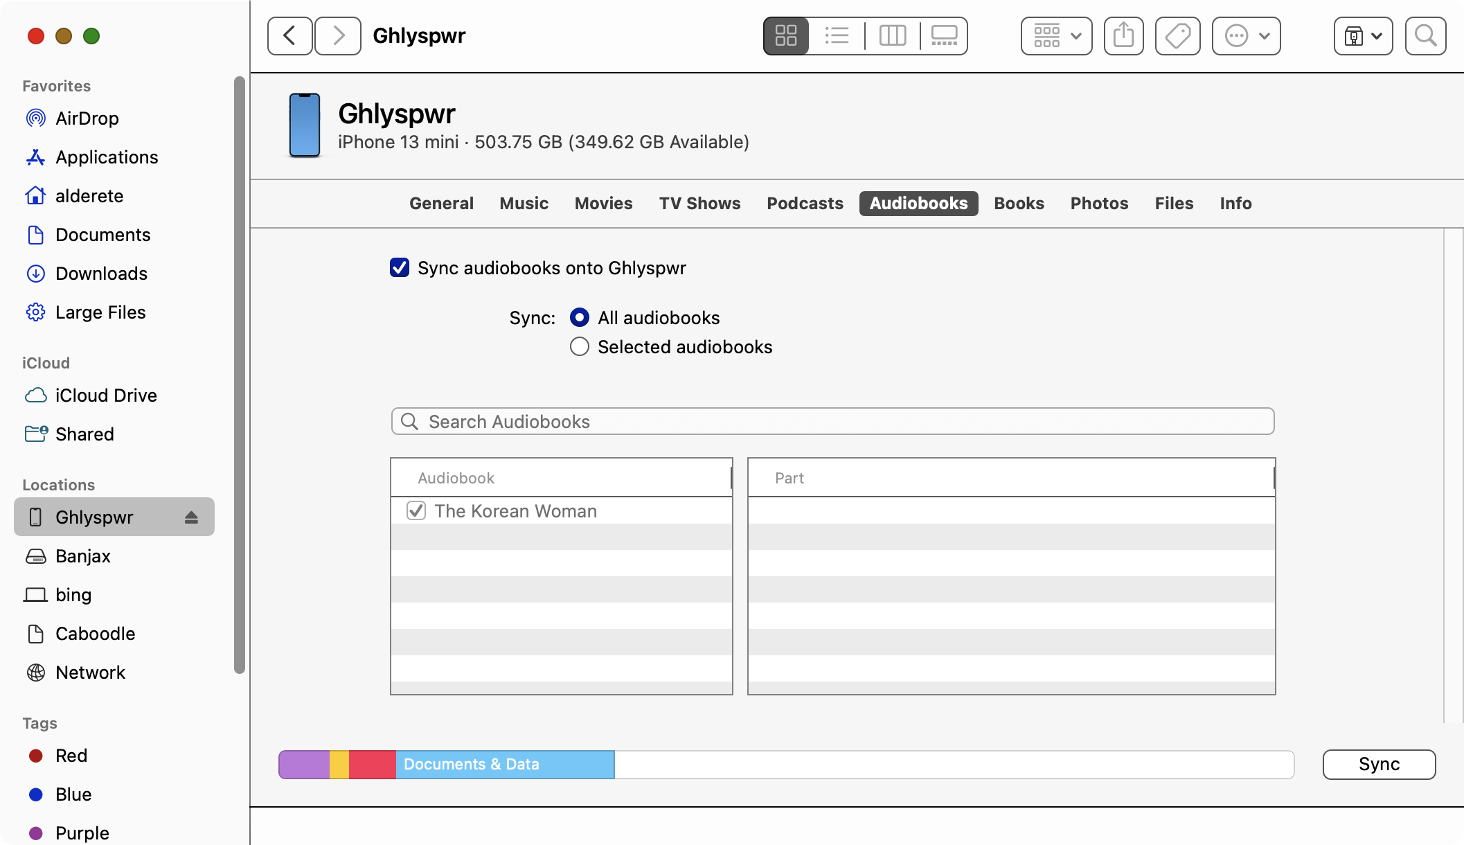Switch to the Music tab

click(524, 204)
